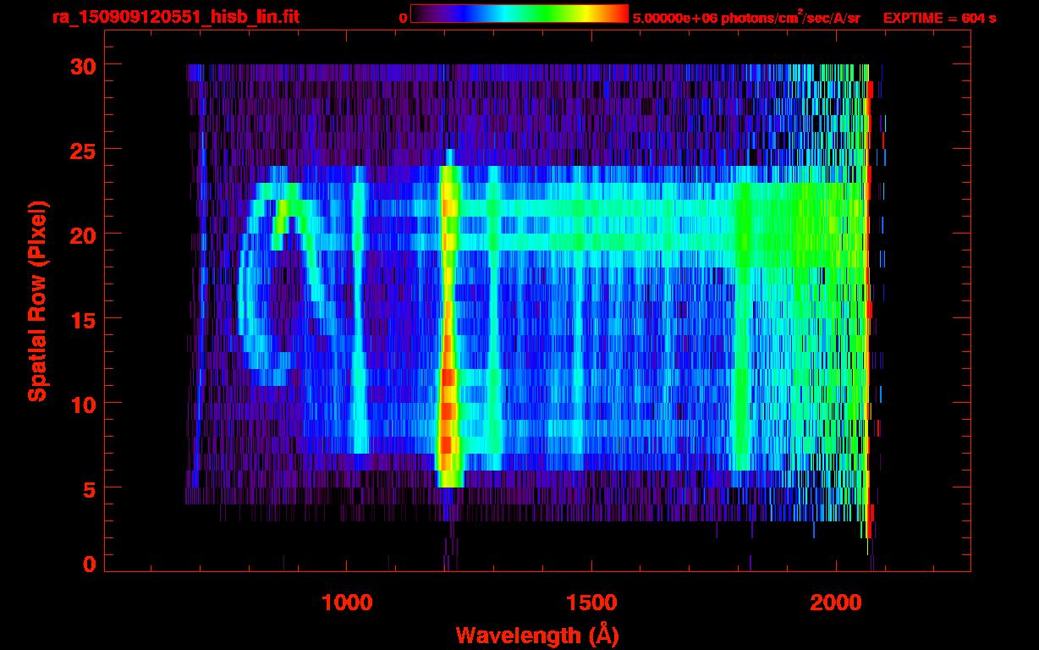Click the 10 spatial row tick label

[83, 404]
